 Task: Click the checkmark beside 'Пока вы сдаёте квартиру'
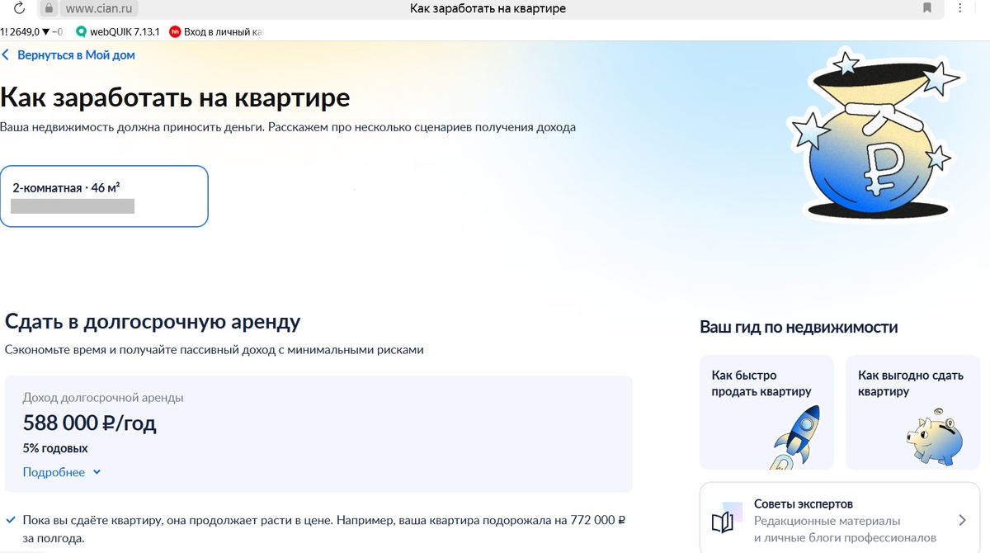pyautogui.click(x=10, y=521)
